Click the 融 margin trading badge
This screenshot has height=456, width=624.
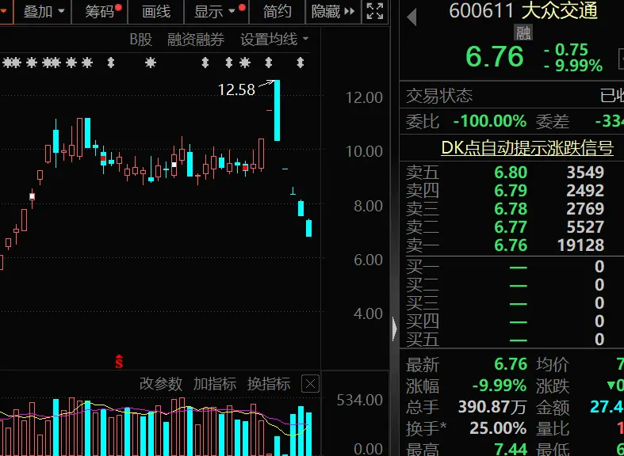point(523,33)
